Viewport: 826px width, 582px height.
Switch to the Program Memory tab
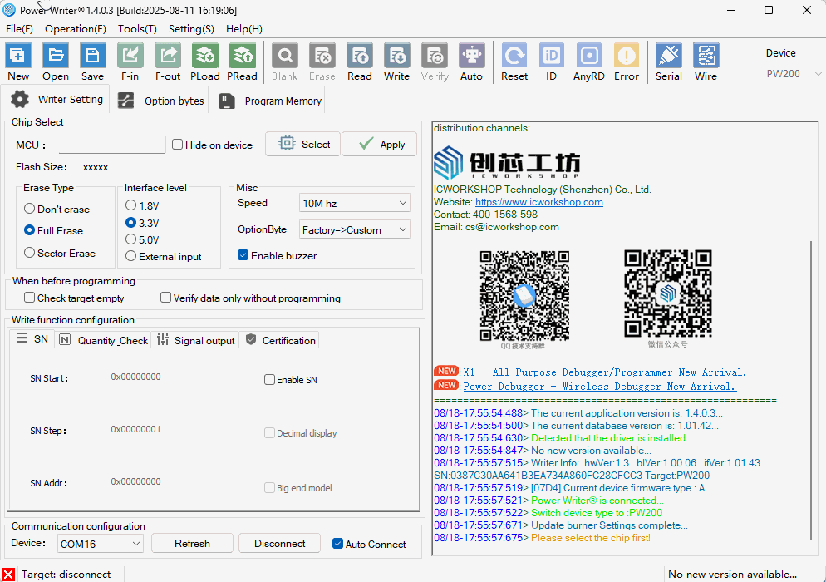click(268, 101)
